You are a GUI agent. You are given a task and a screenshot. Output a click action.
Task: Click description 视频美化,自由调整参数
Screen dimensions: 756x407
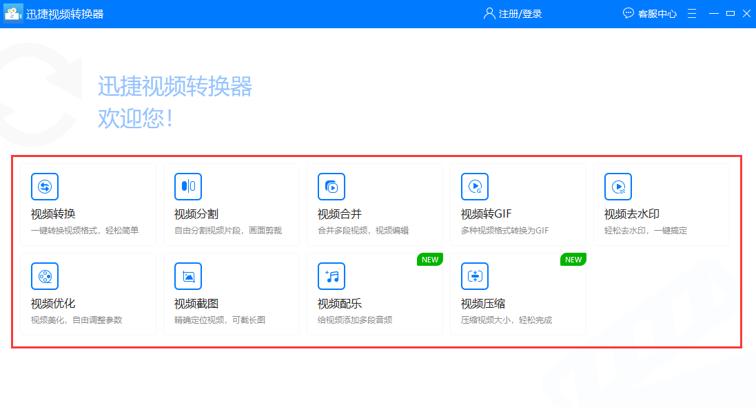coord(76,320)
